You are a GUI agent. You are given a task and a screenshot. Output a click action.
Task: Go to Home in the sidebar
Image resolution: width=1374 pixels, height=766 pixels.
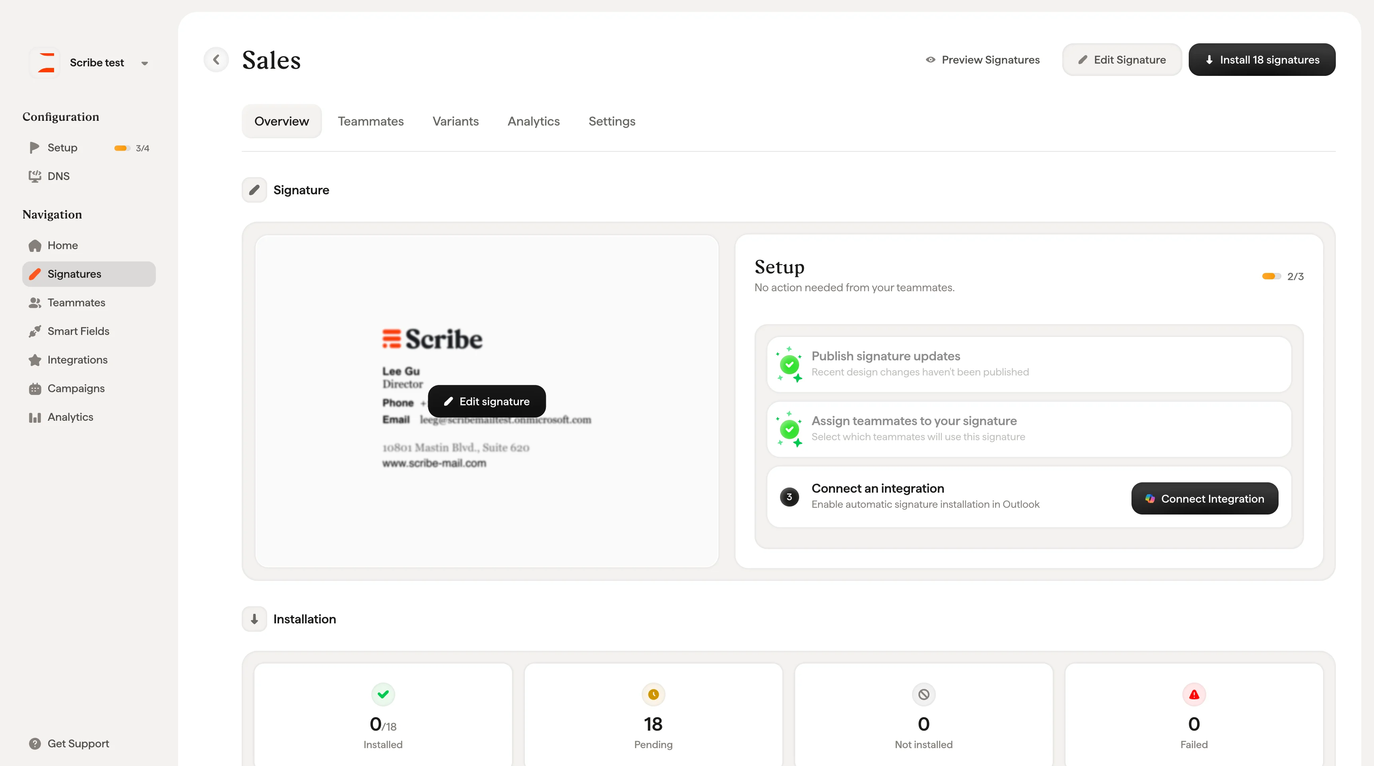tap(89, 246)
